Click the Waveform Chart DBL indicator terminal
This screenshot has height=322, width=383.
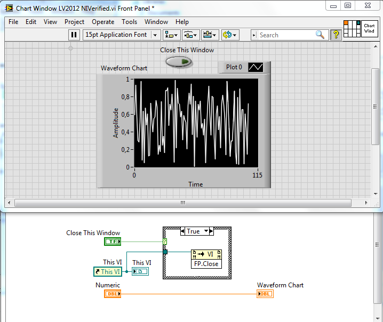(265, 294)
